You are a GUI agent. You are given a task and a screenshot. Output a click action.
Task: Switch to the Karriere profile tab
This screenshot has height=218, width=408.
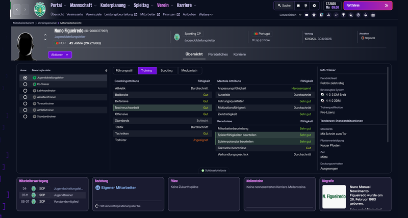[x=239, y=54]
